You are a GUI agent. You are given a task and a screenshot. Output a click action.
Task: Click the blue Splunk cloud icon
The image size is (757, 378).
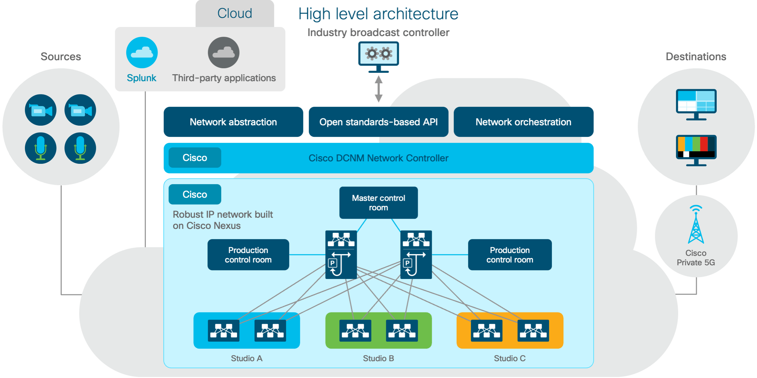click(x=142, y=52)
